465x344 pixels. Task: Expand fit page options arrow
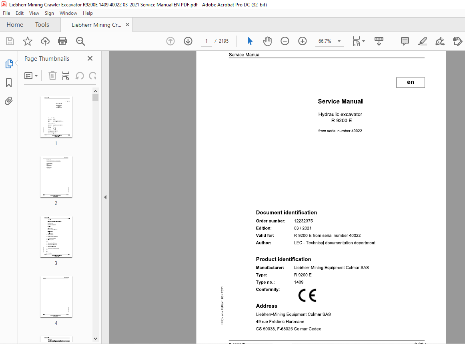(364, 41)
